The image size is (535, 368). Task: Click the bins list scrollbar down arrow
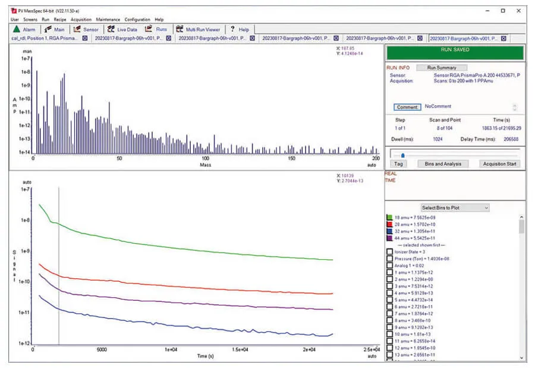pyautogui.click(x=521, y=358)
